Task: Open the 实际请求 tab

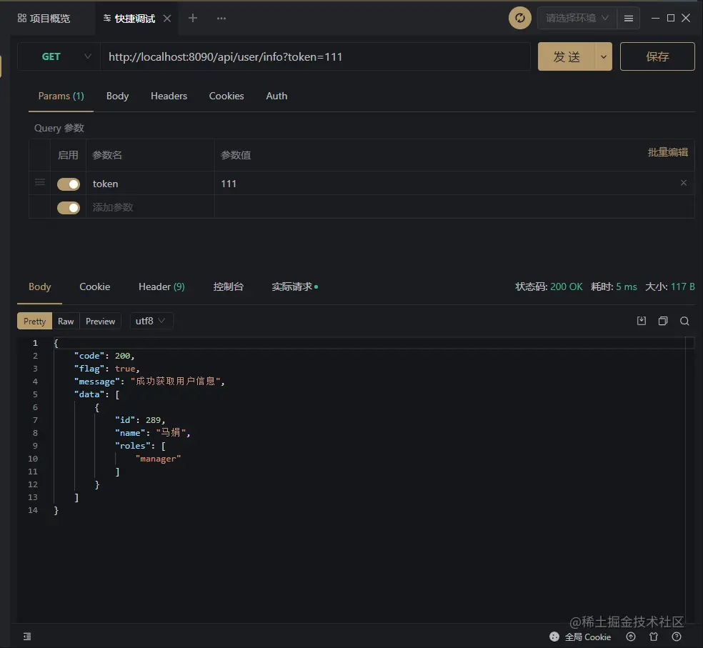Action: [x=294, y=286]
